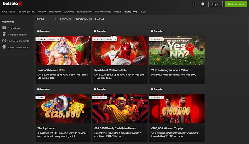Click the Betsafe Million medal icon
This screenshot has height=144, width=249.
(x=4, y=34)
